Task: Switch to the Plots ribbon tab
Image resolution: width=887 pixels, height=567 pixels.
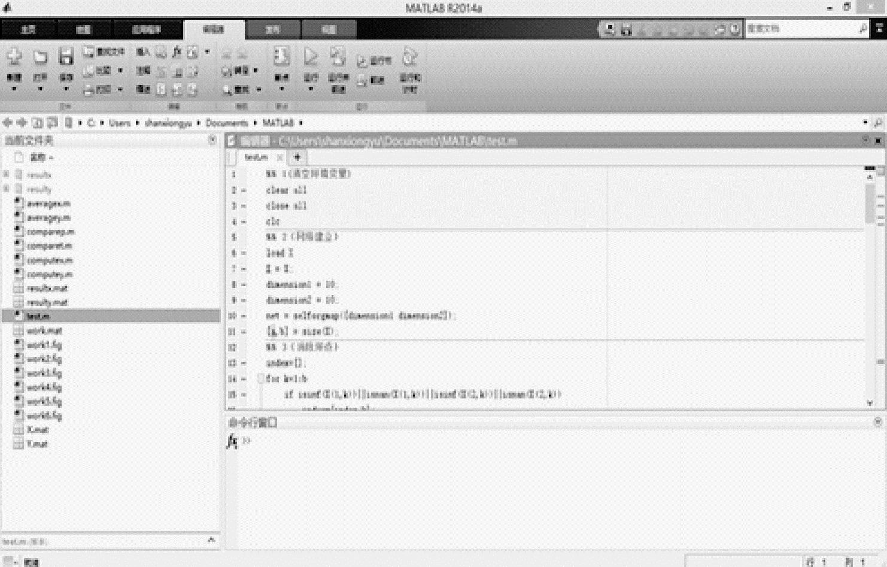Action: pyautogui.click(x=83, y=29)
